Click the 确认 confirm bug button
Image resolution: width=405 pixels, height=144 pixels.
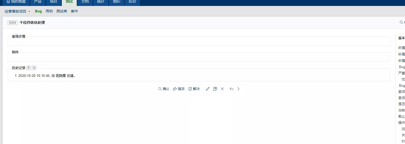tap(164, 89)
